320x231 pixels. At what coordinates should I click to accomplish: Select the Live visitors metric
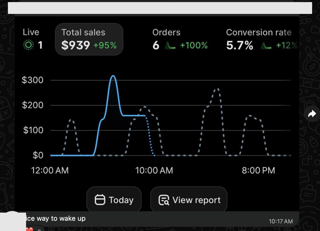[33, 39]
